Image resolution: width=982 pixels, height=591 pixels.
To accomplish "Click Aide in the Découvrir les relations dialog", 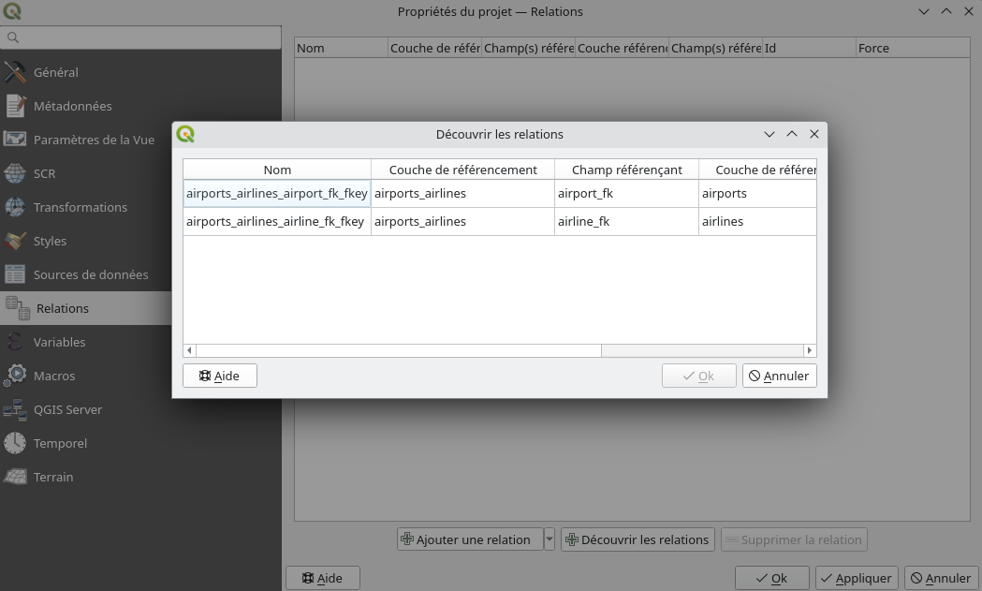I will click(220, 376).
